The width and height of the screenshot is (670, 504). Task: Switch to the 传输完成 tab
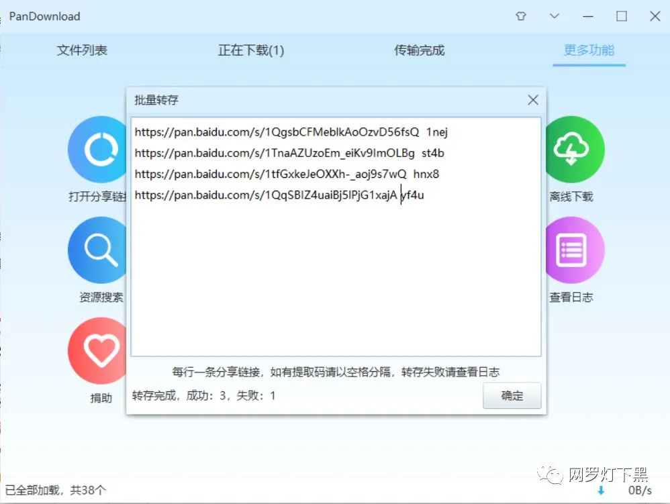click(419, 50)
